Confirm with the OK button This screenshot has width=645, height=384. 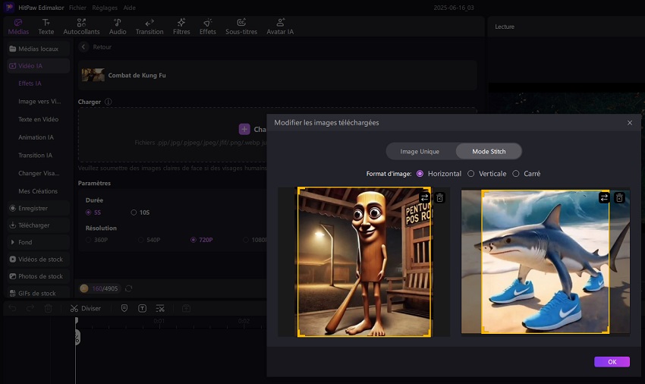tap(612, 362)
